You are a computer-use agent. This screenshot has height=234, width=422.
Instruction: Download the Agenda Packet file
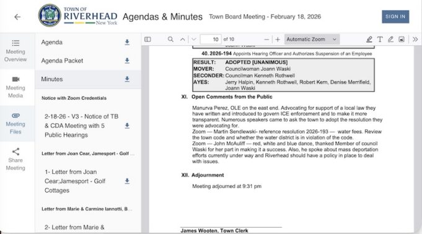(127, 61)
